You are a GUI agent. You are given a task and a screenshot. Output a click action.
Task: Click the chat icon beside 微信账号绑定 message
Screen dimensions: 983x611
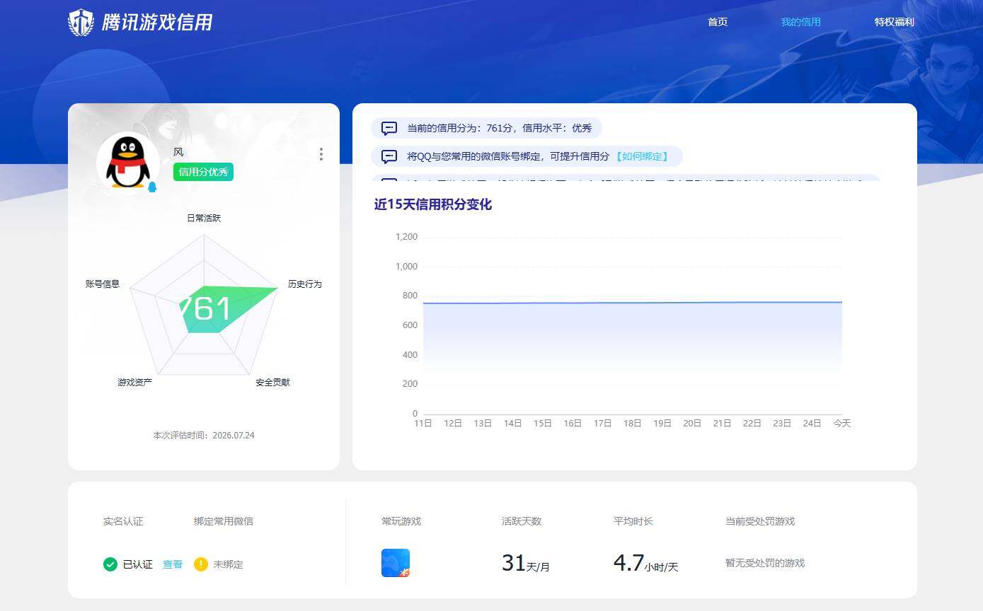(389, 156)
